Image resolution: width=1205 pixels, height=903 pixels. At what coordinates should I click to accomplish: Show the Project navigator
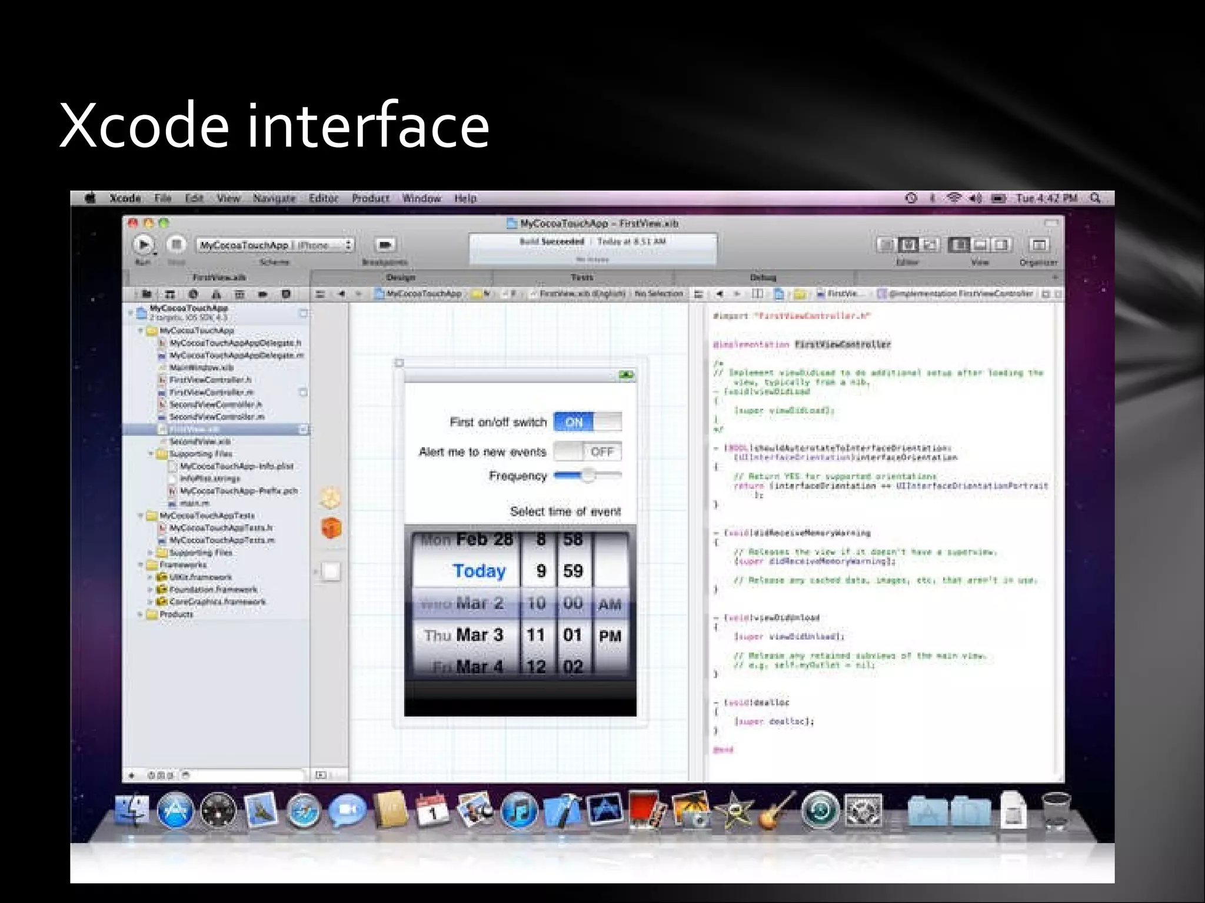coord(147,294)
